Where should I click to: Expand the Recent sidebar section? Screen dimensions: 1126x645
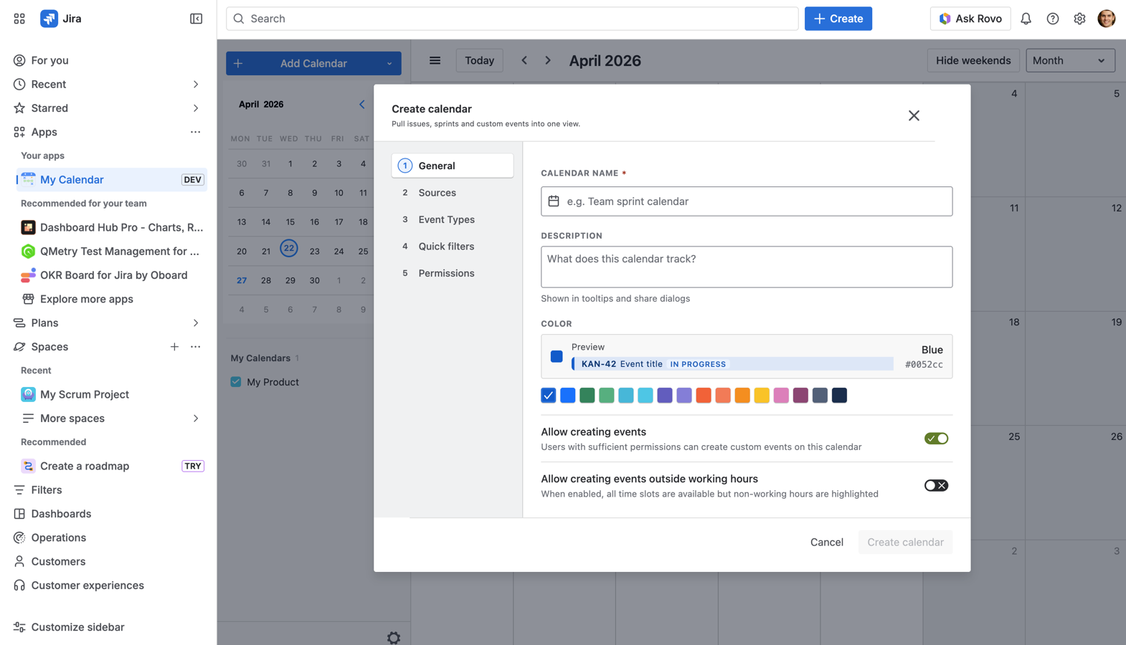[x=195, y=85]
